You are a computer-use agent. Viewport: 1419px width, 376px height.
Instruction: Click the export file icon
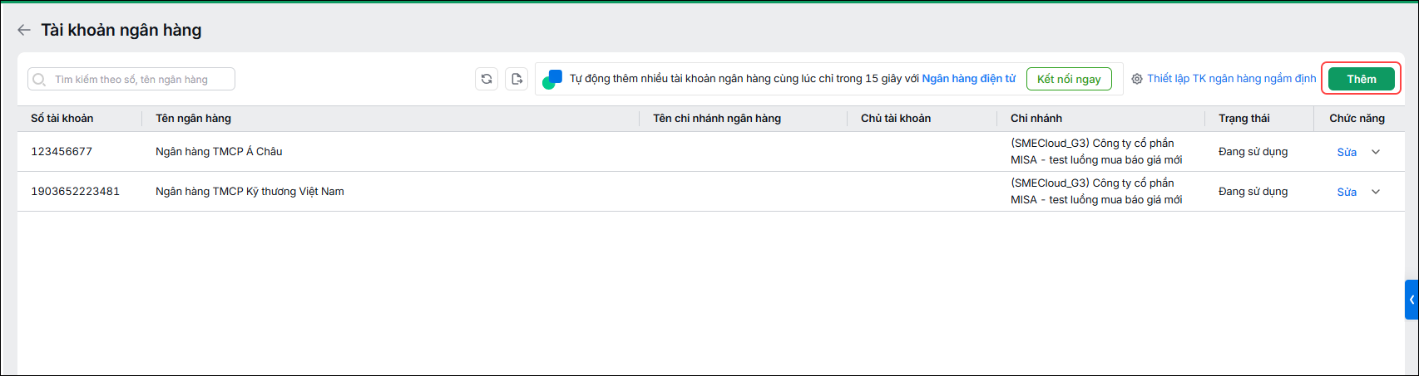(517, 79)
